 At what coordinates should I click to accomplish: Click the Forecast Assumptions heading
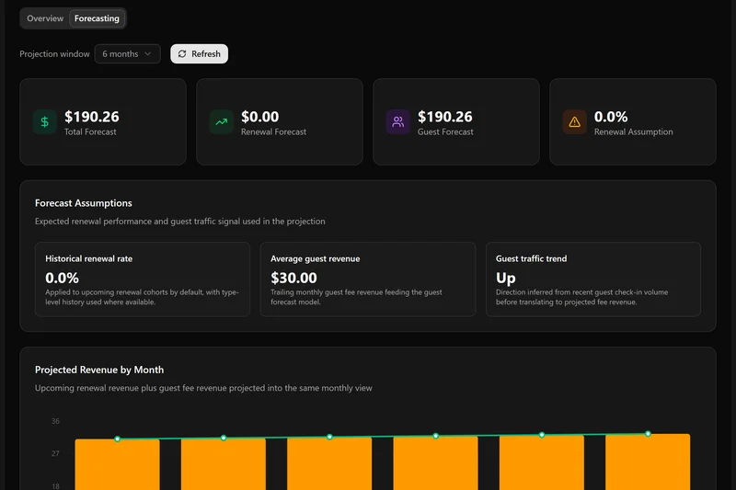tap(83, 203)
